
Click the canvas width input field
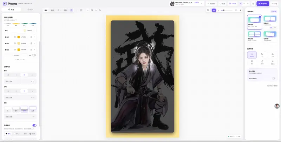point(52,10)
